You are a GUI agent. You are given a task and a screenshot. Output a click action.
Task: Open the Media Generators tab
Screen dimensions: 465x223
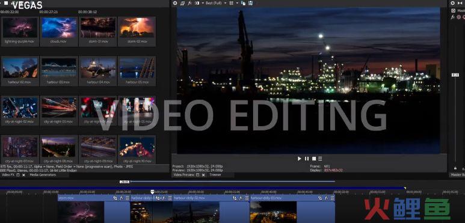click(x=43, y=175)
